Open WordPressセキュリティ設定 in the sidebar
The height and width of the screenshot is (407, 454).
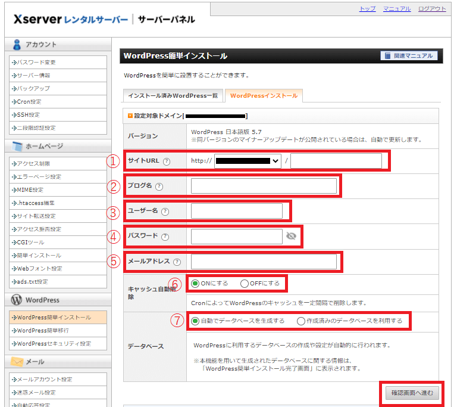pos(58,343)
